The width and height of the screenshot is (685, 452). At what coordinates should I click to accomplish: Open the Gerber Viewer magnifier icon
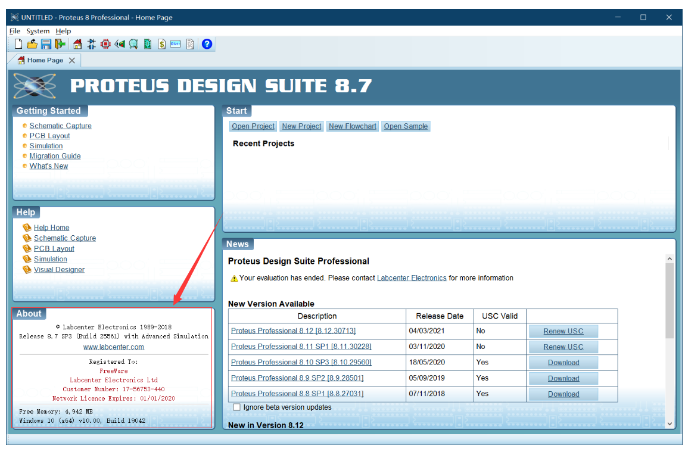pos(133,44)
